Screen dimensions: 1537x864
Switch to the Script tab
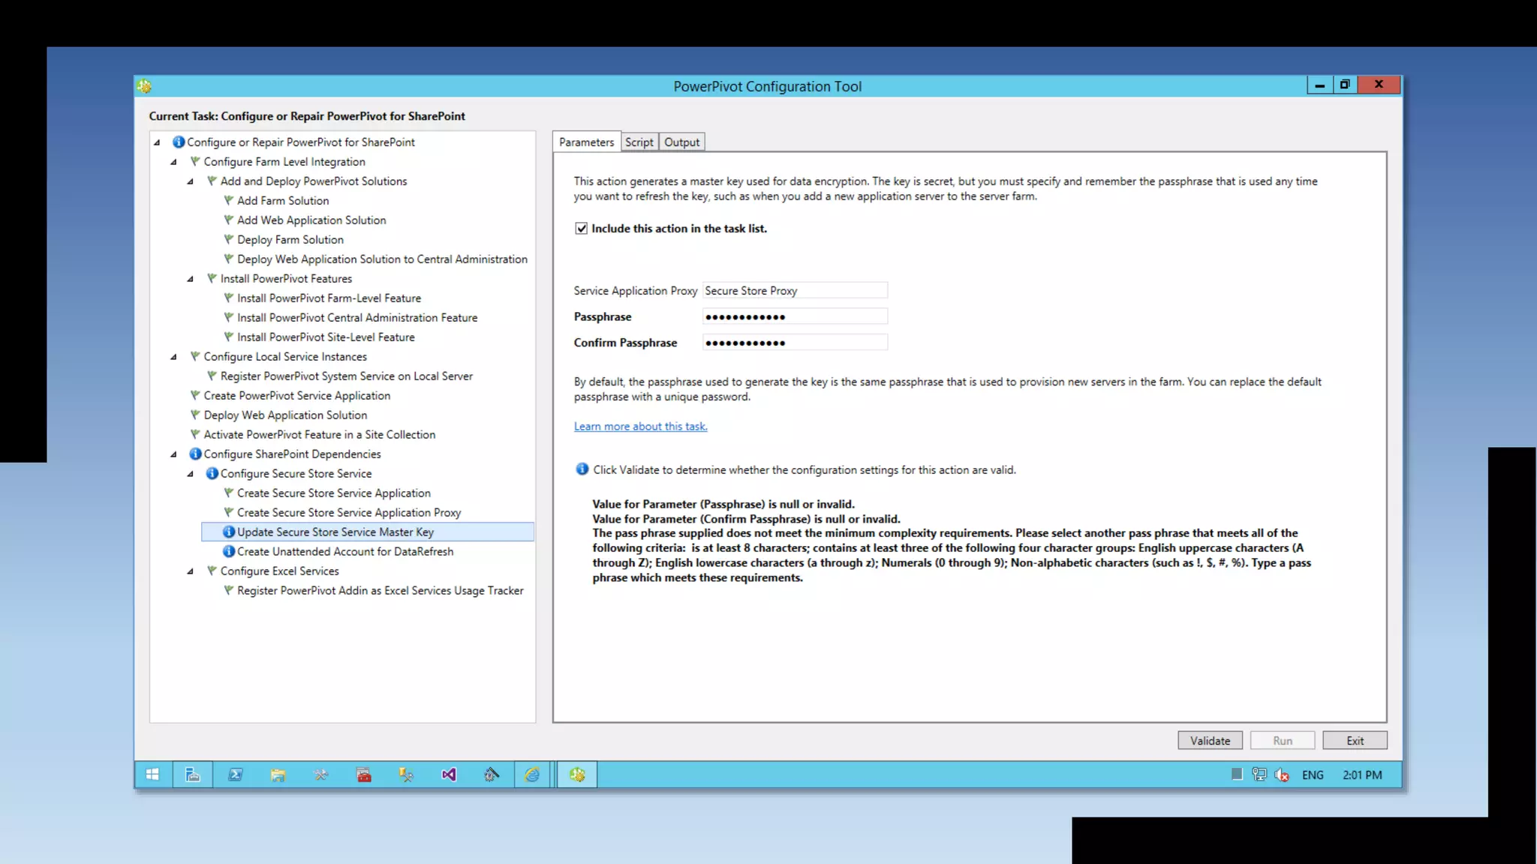pos(639,142)
